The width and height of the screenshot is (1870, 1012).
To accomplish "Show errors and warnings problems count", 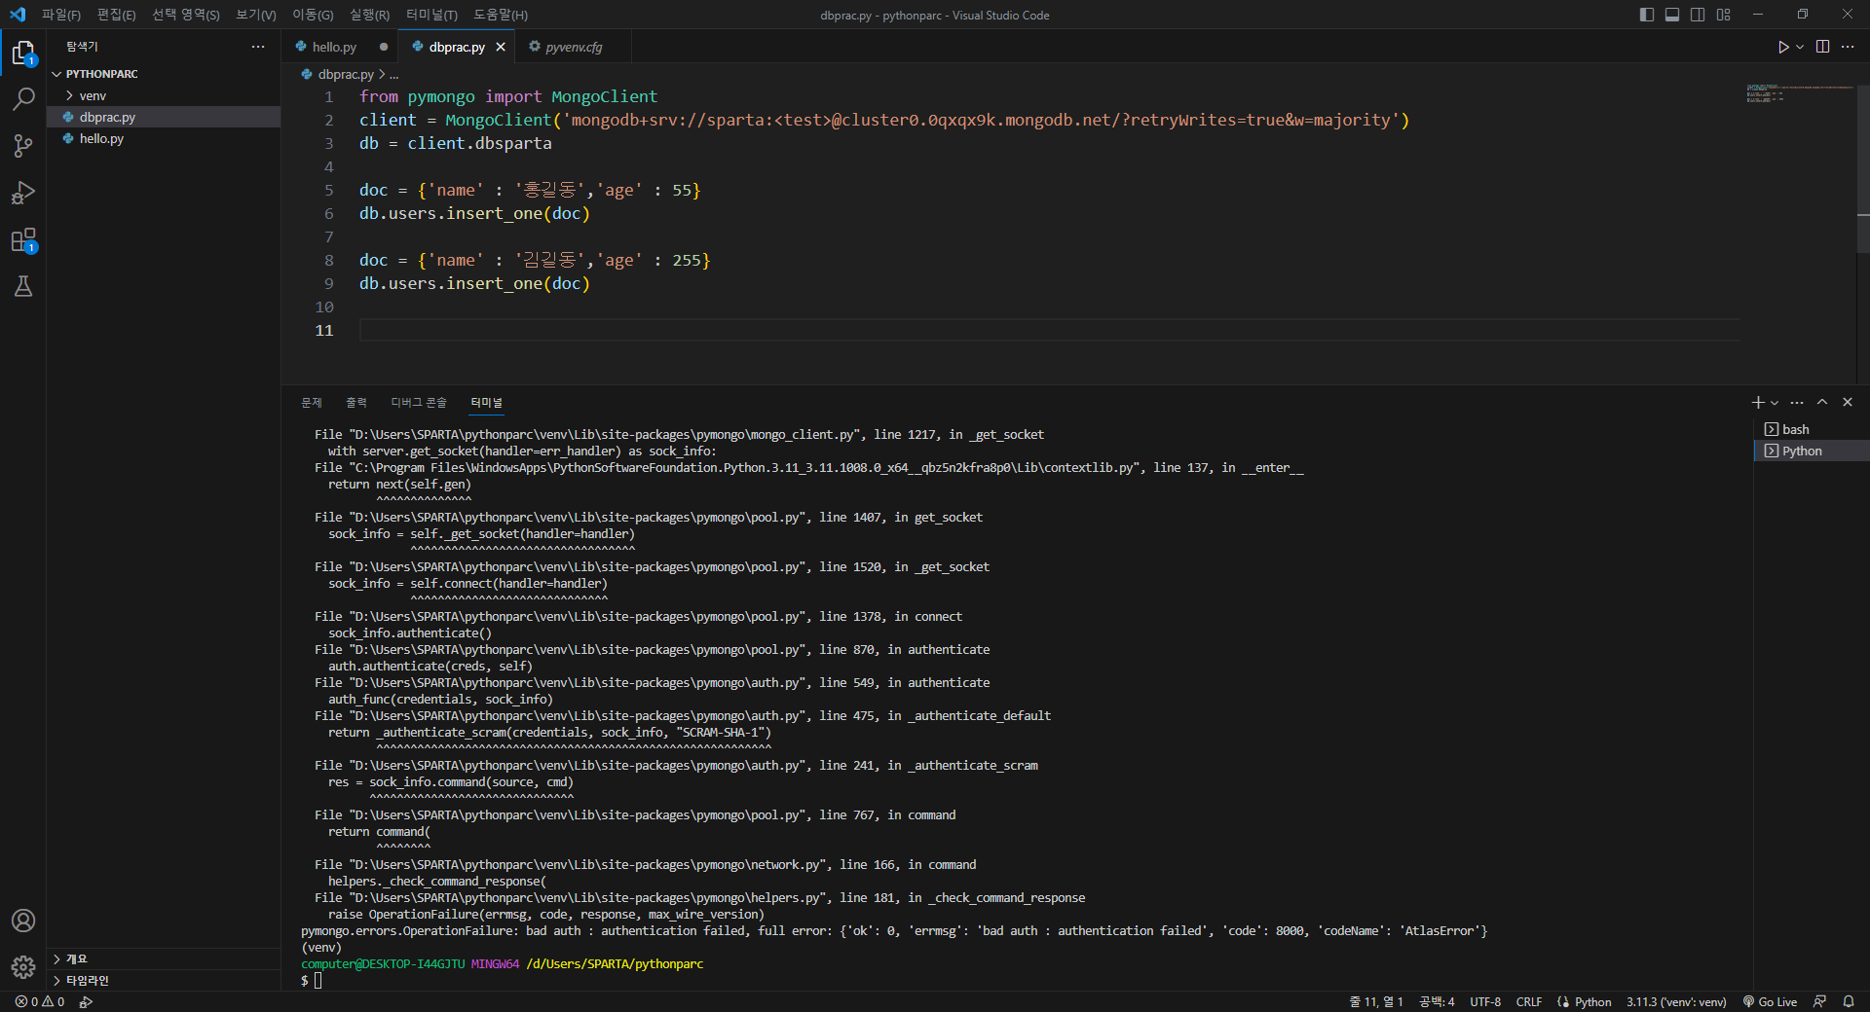I will click(40, 1001).
